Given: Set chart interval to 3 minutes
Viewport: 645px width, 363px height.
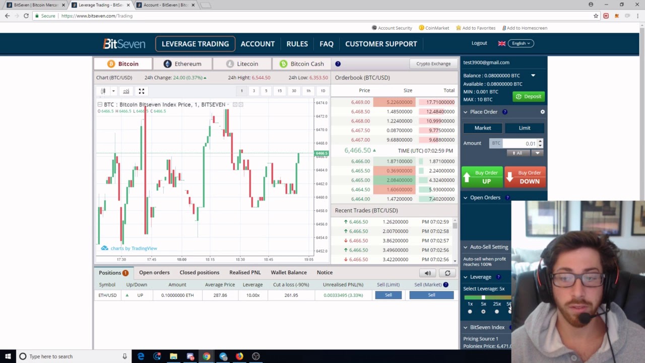Looking at the screenshot, I should 253,91.
